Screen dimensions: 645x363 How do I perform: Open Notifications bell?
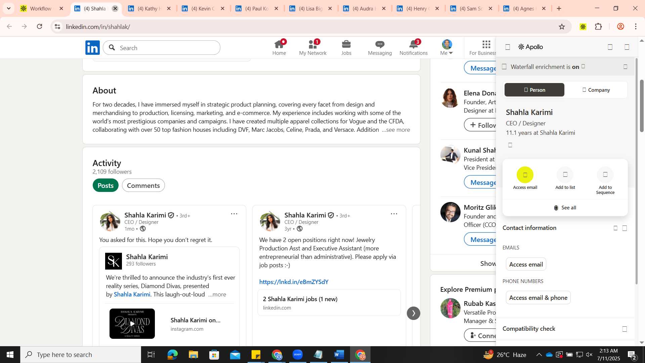pyautogui.click(x=414, y=47)
